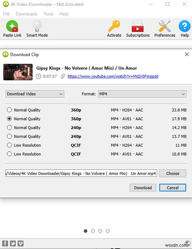Image resolution: width=192 pixels, height=249 pixels.
Task: Click the Paste Link toolbar icon
Action: 12,26
